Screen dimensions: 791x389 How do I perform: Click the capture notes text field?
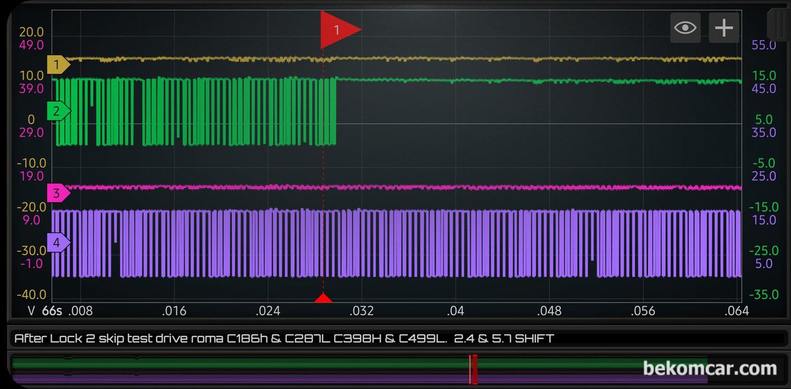coord(398,338)
